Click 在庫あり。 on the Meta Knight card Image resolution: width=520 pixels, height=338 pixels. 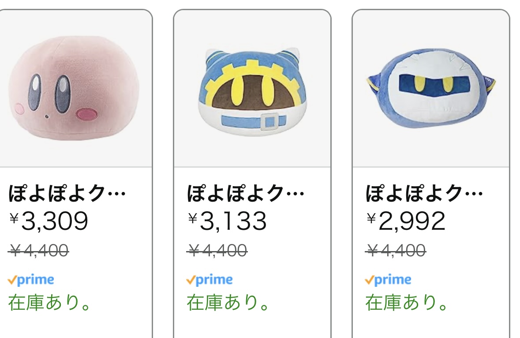pyautogui.click(x=407, y=303)
